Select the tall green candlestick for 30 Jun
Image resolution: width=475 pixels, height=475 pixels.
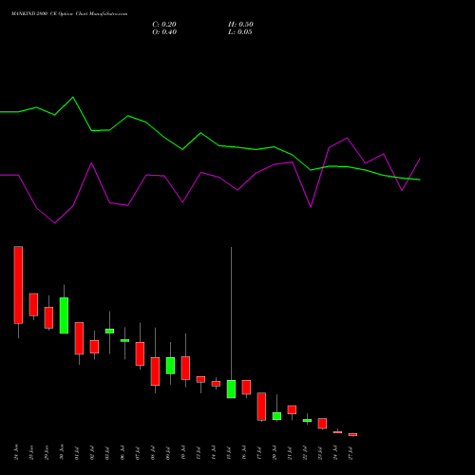pyautogui.click(x=64, y=315)
